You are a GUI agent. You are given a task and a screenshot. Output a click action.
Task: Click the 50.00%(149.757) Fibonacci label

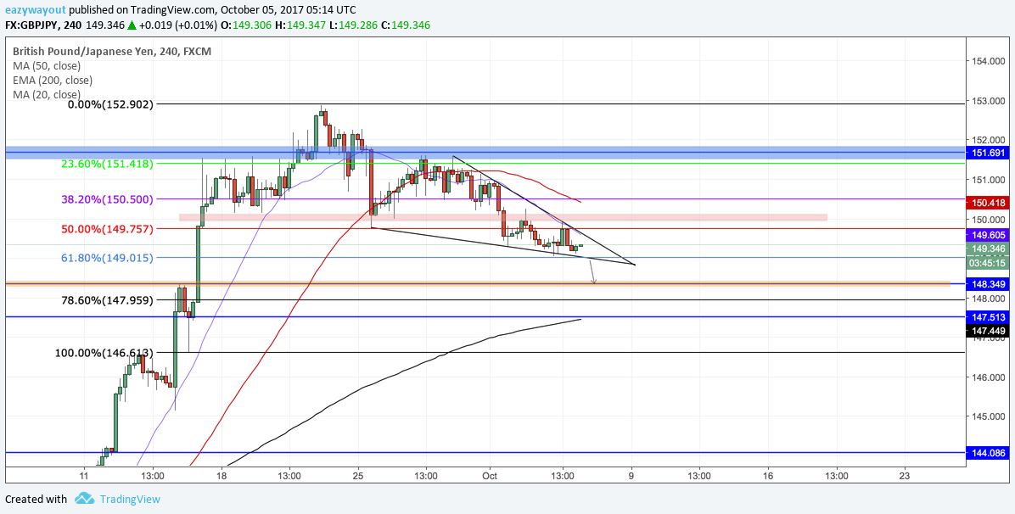tap(108, 228)
